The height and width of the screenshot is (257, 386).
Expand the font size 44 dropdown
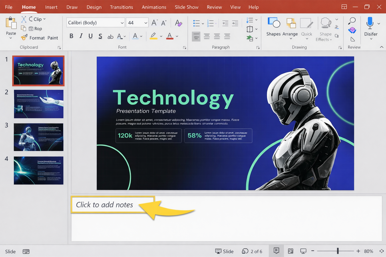pyautogui.click(x=146, y=23)
